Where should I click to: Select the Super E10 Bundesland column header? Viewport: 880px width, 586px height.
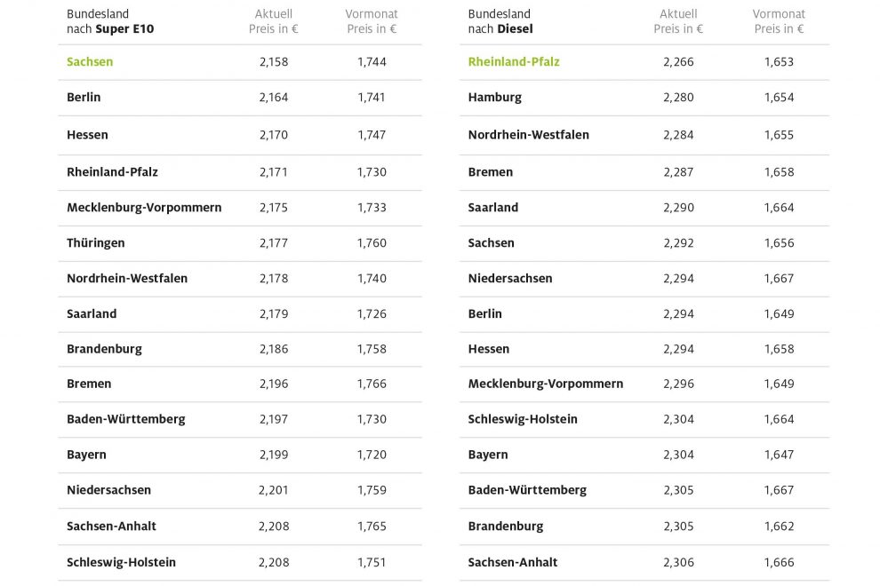(x=109, y=21)
